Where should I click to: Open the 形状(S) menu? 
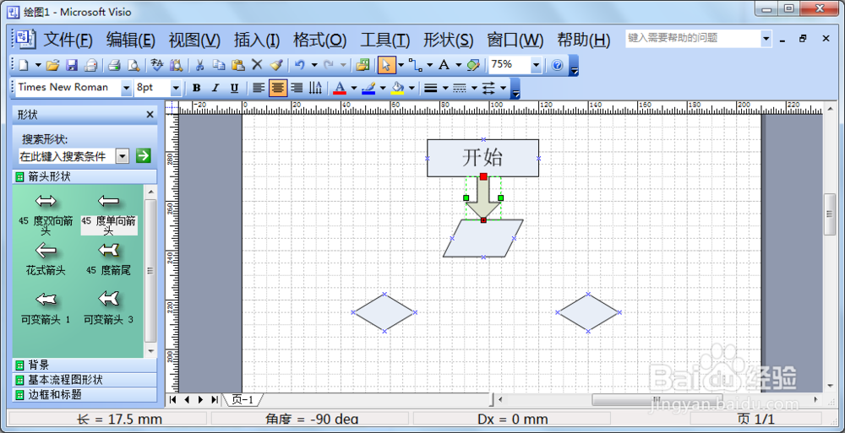tap(449, 40)
